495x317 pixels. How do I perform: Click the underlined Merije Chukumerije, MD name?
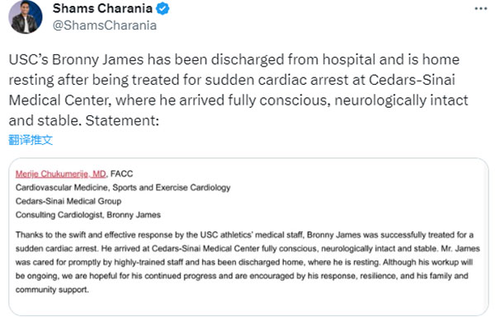click(x=61, y=174)
